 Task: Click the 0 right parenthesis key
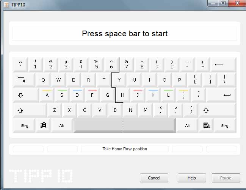172,65
